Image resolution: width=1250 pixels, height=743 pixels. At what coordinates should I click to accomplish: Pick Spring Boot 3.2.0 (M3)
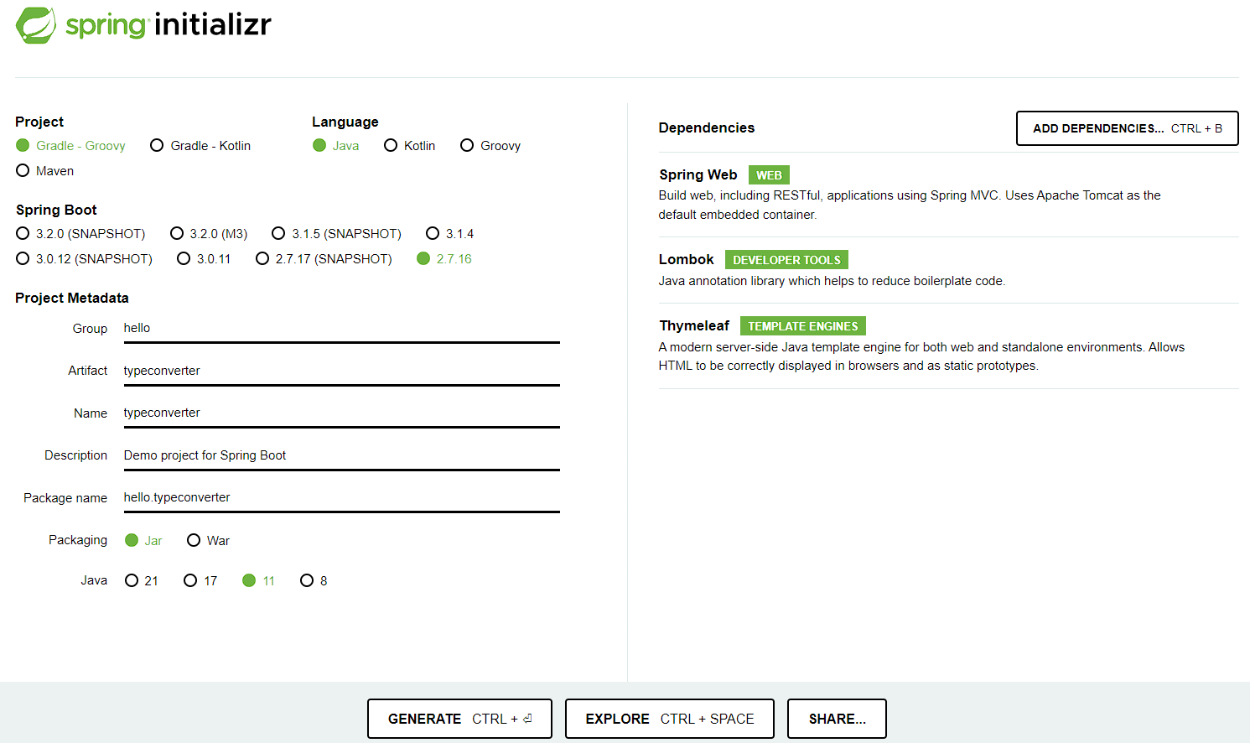(209, 234)
